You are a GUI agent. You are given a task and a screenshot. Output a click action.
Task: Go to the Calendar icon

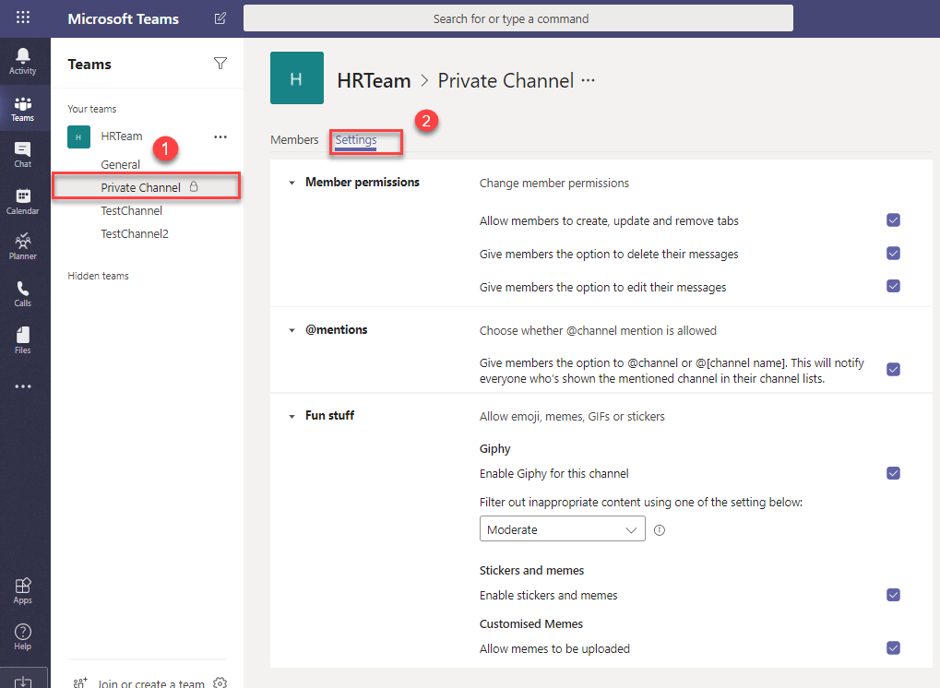[23, 201]
